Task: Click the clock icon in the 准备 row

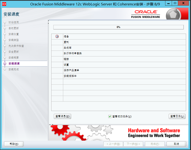Action: [57, 36]
